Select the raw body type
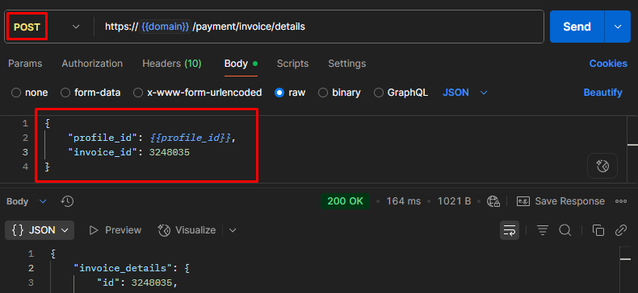The height and width of the screenshot is (293, 638). click(290, 93)
